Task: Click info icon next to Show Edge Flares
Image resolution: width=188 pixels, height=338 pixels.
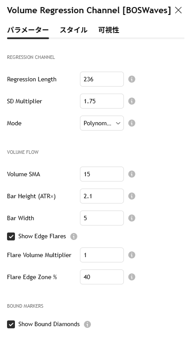Action: coord(74,236)
